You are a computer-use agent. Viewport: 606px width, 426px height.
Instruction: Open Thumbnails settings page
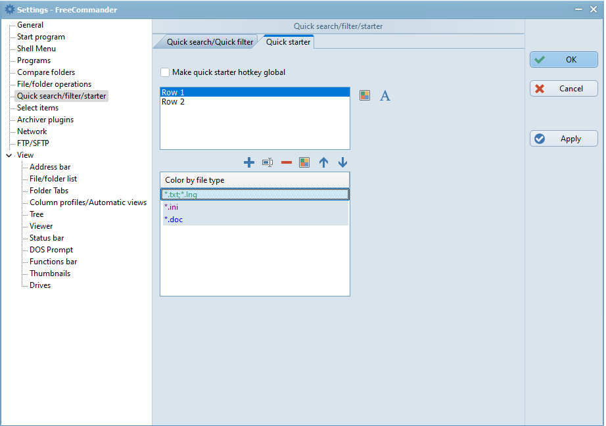click(x=50, y=273)
